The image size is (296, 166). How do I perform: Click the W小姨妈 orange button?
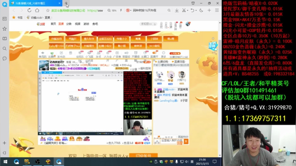[x=154, y=46]
